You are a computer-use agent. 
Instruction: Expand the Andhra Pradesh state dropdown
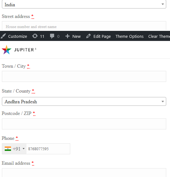coord(84,101)
